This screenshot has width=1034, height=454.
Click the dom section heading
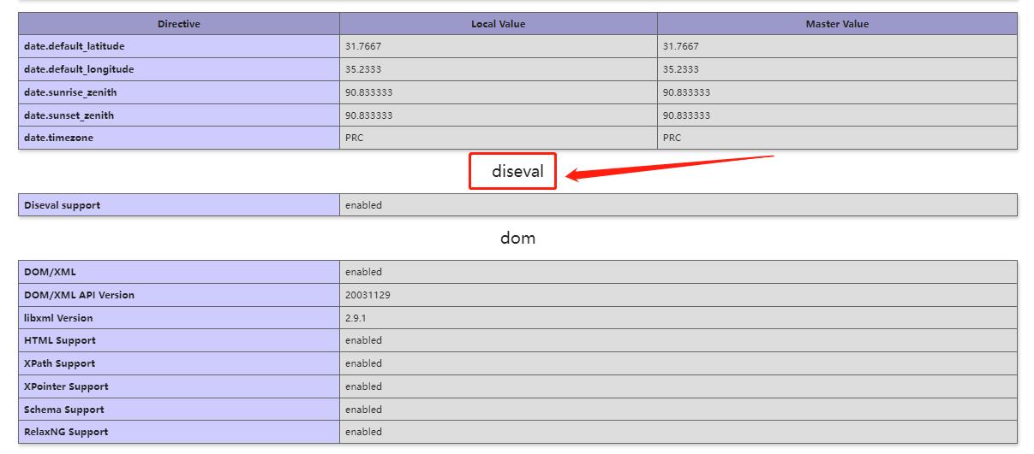coord(517,238)
